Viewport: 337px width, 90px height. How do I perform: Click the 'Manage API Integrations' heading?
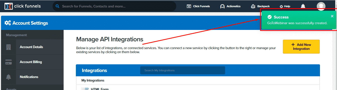point(110,39)
